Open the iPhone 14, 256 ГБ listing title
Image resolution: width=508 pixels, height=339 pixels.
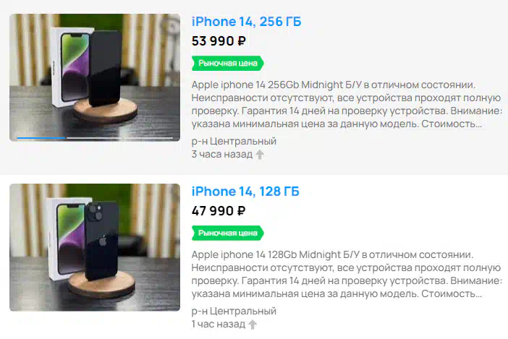pos(246,22)
